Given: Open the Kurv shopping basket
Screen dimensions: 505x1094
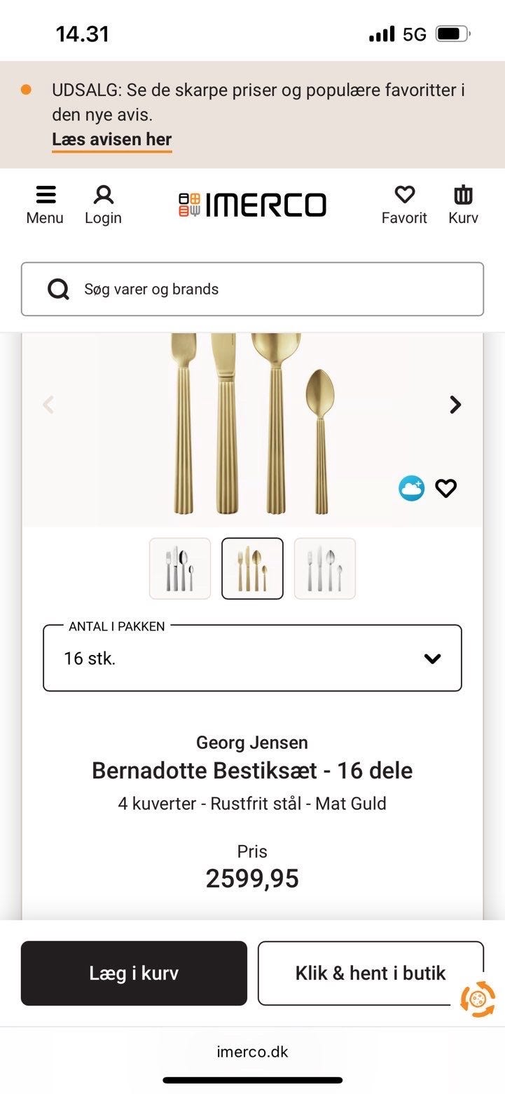Looking at the screenshot, I should click(463, 196).
